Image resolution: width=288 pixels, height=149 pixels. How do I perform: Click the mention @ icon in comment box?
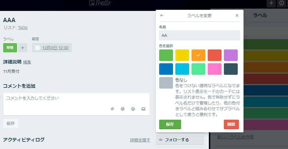122,109
